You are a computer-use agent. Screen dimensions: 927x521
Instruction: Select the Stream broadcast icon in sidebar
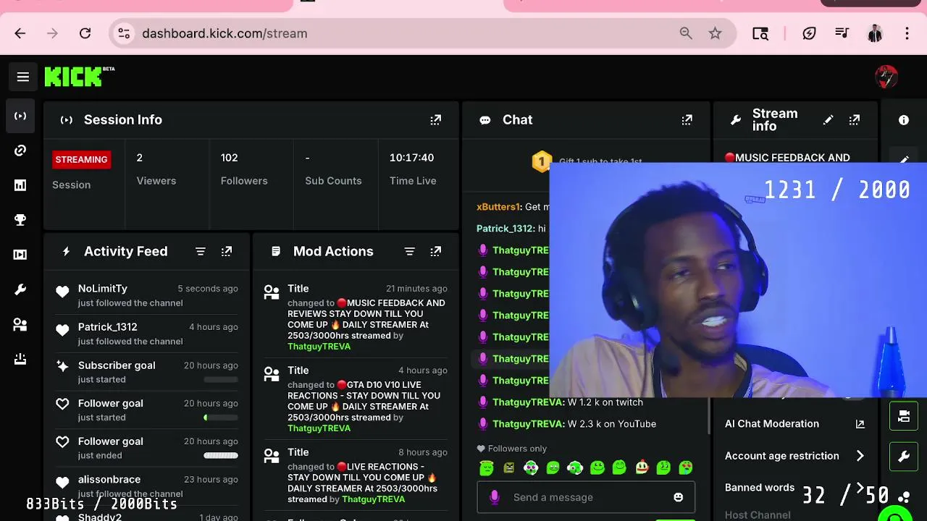point(20,116)
